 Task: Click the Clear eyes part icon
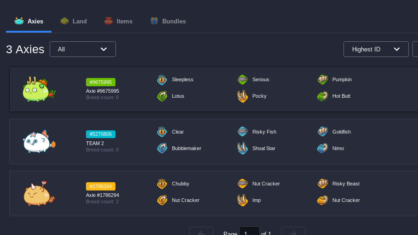(x=162, y=132)
